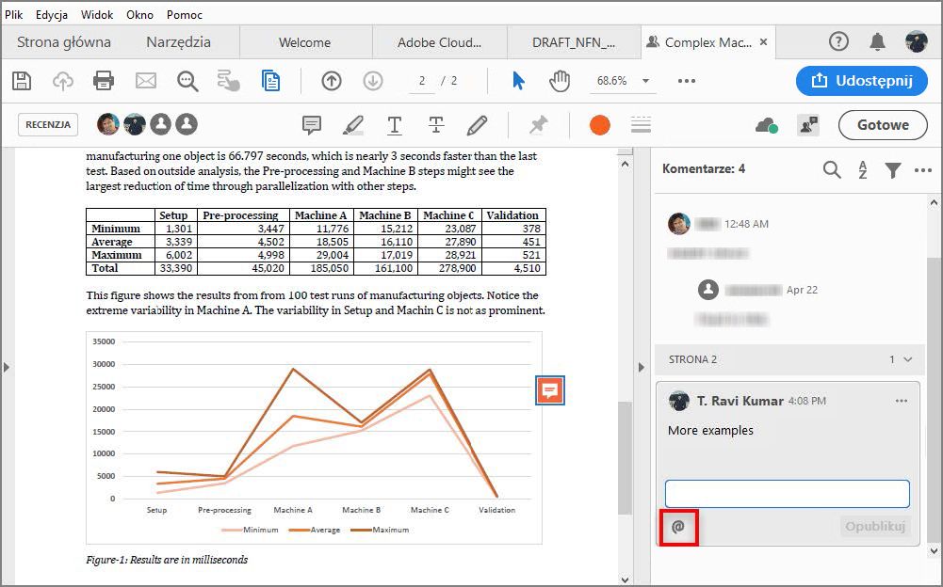Open the notifications bell
Image resolution: width=943 pixels, height=587 pixels.
click(877, 41)
